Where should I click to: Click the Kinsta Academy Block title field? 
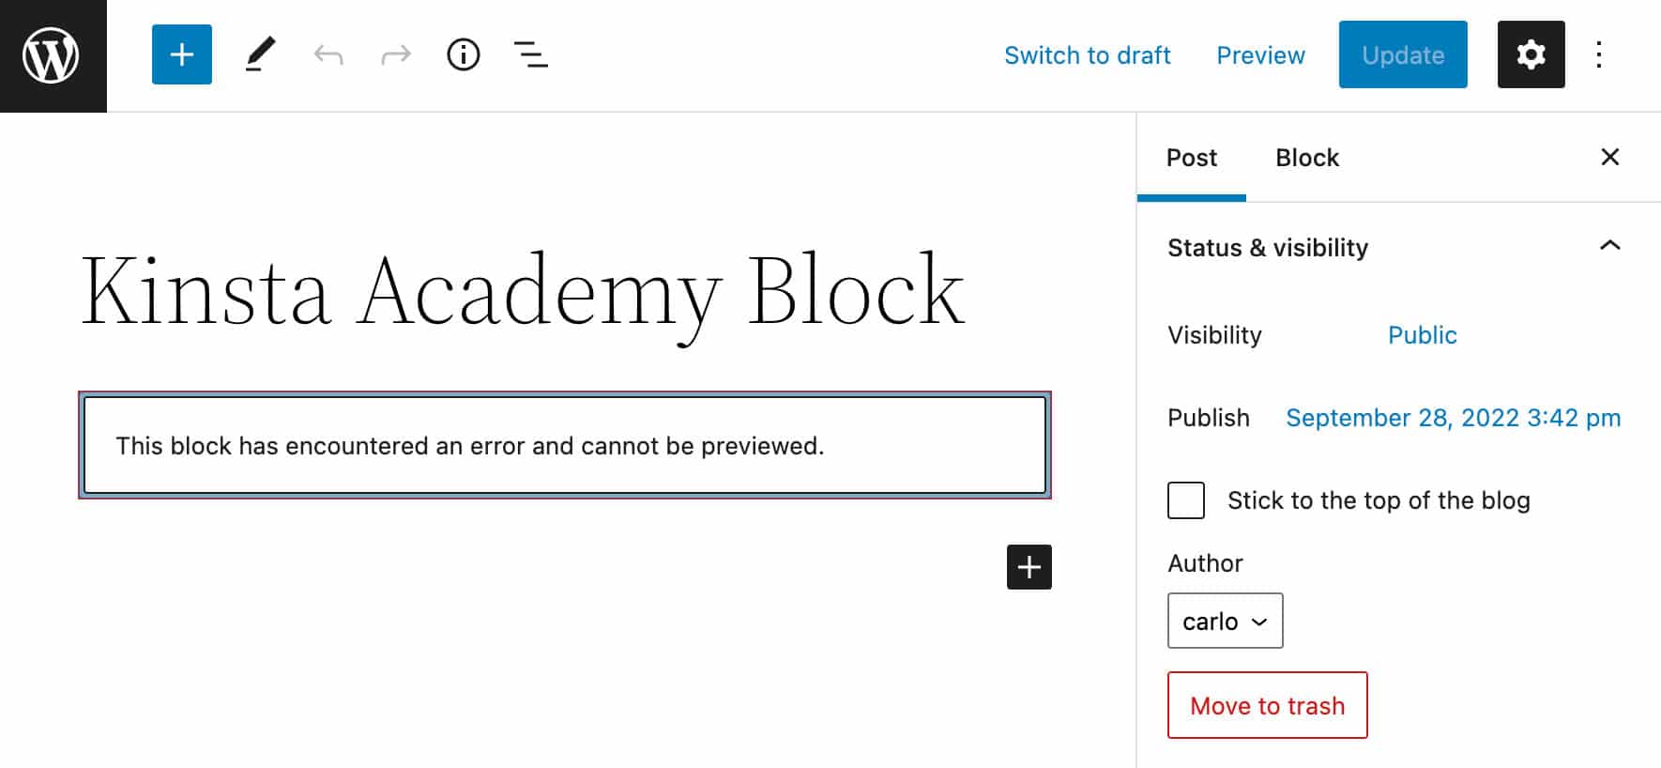coord(523,291)
